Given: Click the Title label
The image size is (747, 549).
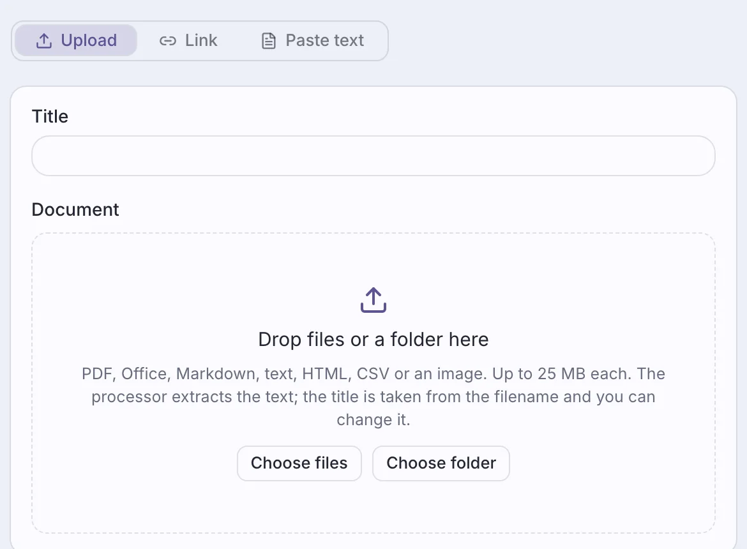Looking at the screenshot, I should (x=50, y=116).
